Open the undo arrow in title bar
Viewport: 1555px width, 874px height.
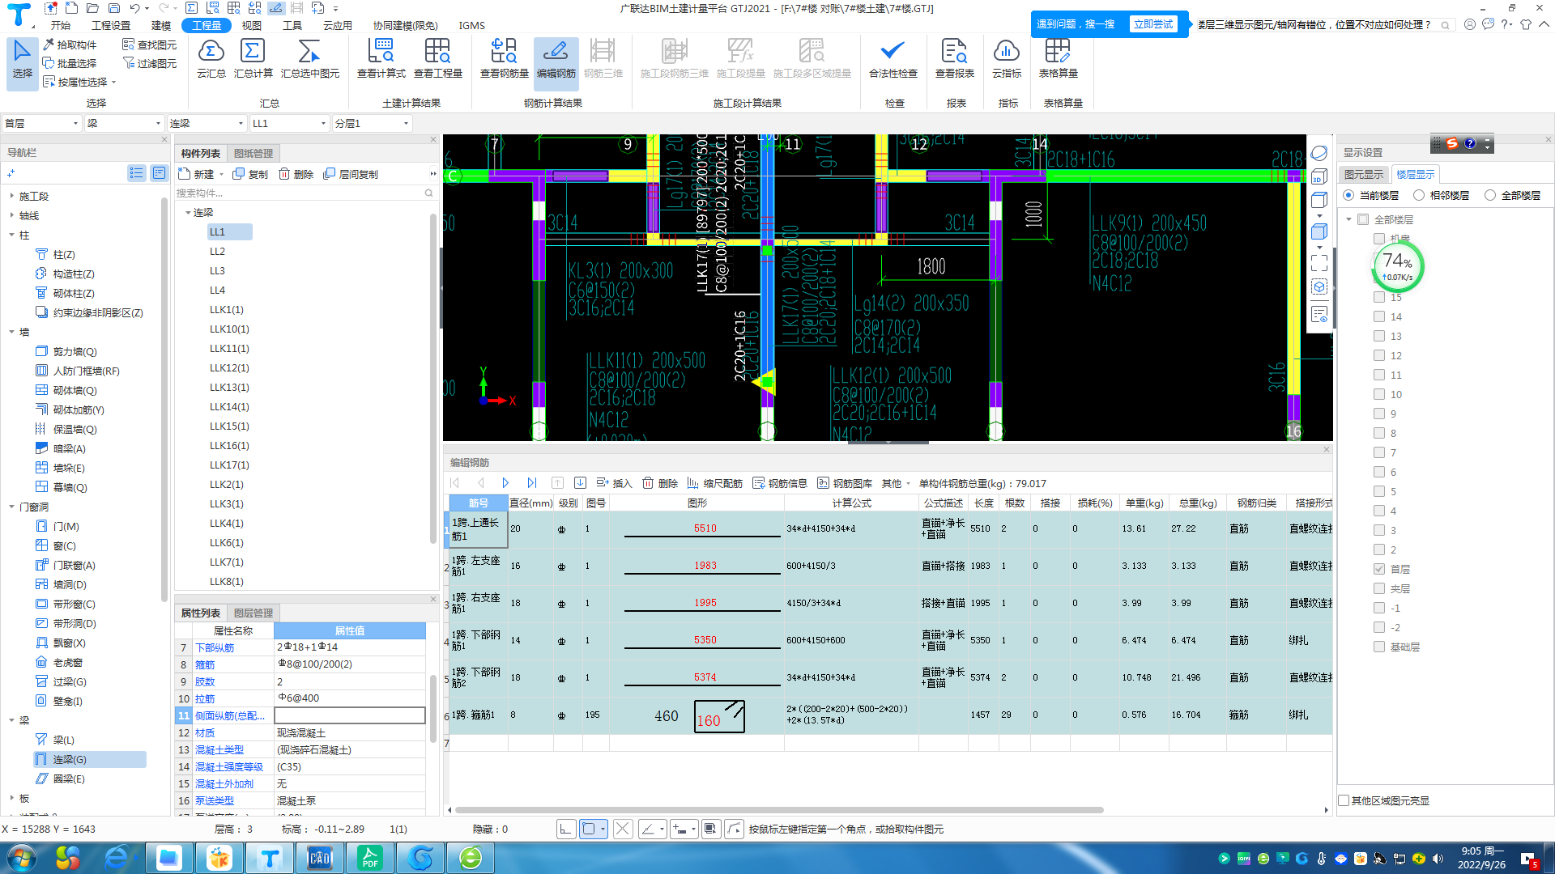pyautogui.click(x=134, y=8)
